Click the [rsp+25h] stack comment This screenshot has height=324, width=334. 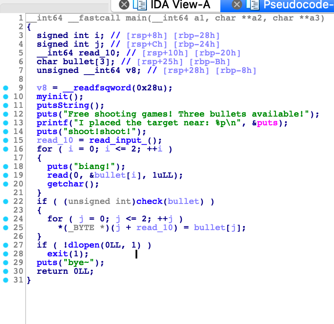click(160, 62)
